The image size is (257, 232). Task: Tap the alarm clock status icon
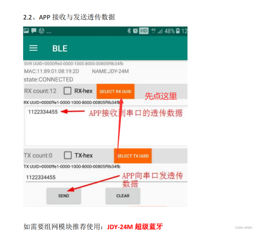(x=136, y=31)
